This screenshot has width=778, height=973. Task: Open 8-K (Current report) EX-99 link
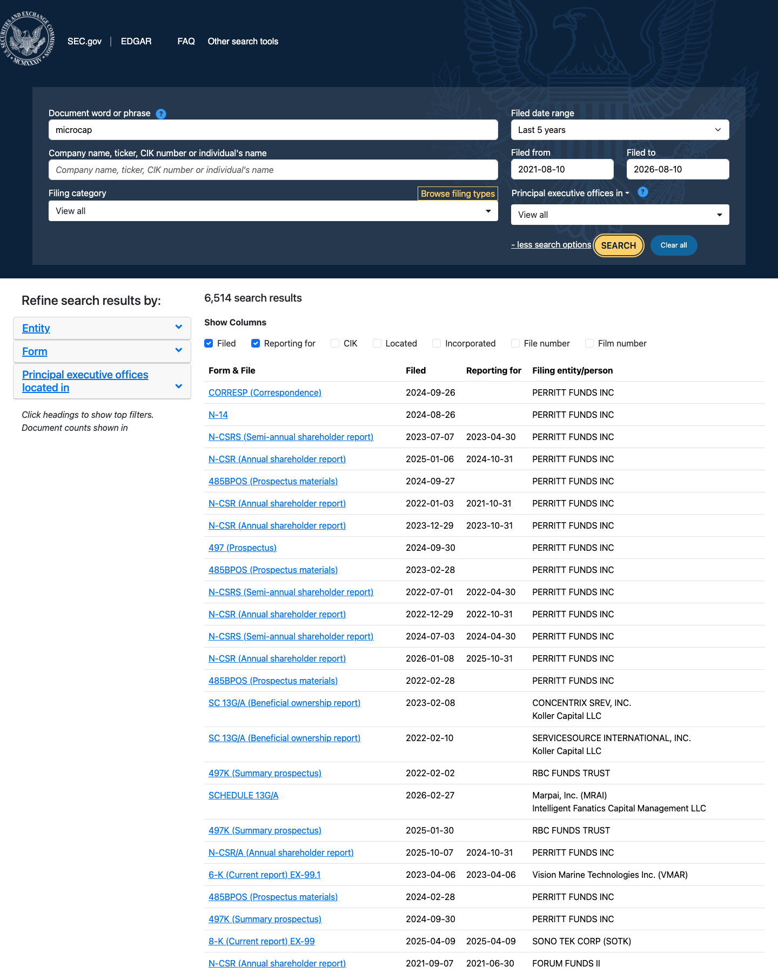[x=261, y=941]
